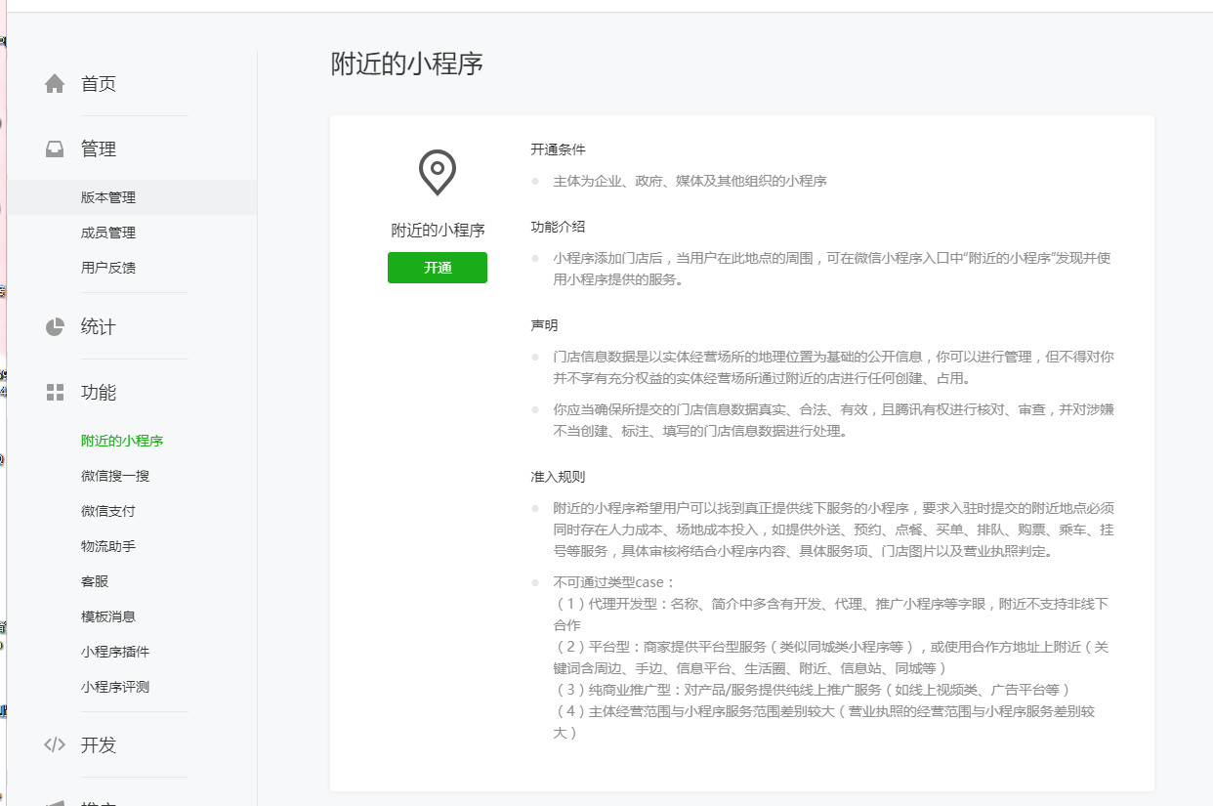
Task: Select 附近的小程序 in the sidebar
Action: tap(122, 441)
